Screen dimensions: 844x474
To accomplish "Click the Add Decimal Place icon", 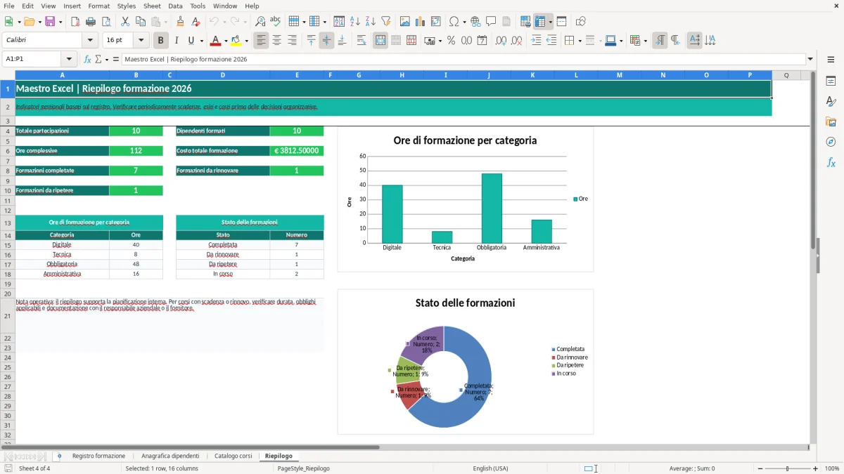I will pos(501,41).
